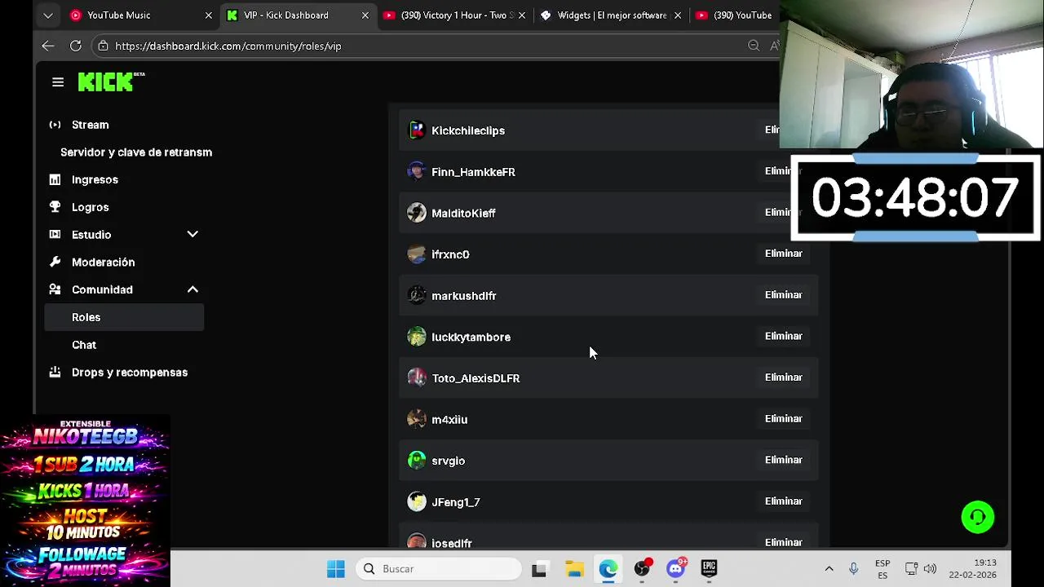Expand the Estudio section chevron
This screenshot has height=587, width=1044.
(x=192, y=234)
